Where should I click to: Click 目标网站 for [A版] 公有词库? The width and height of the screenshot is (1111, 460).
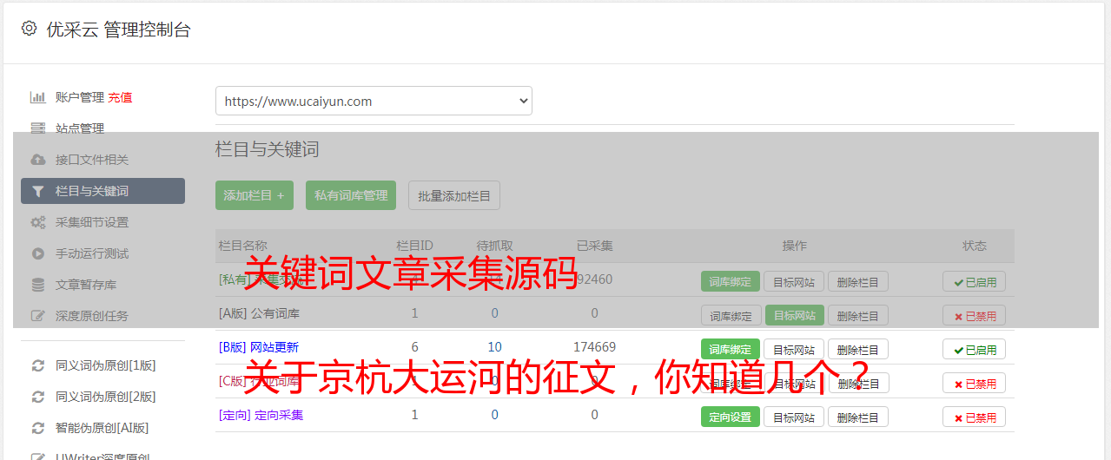coord(794,315)
